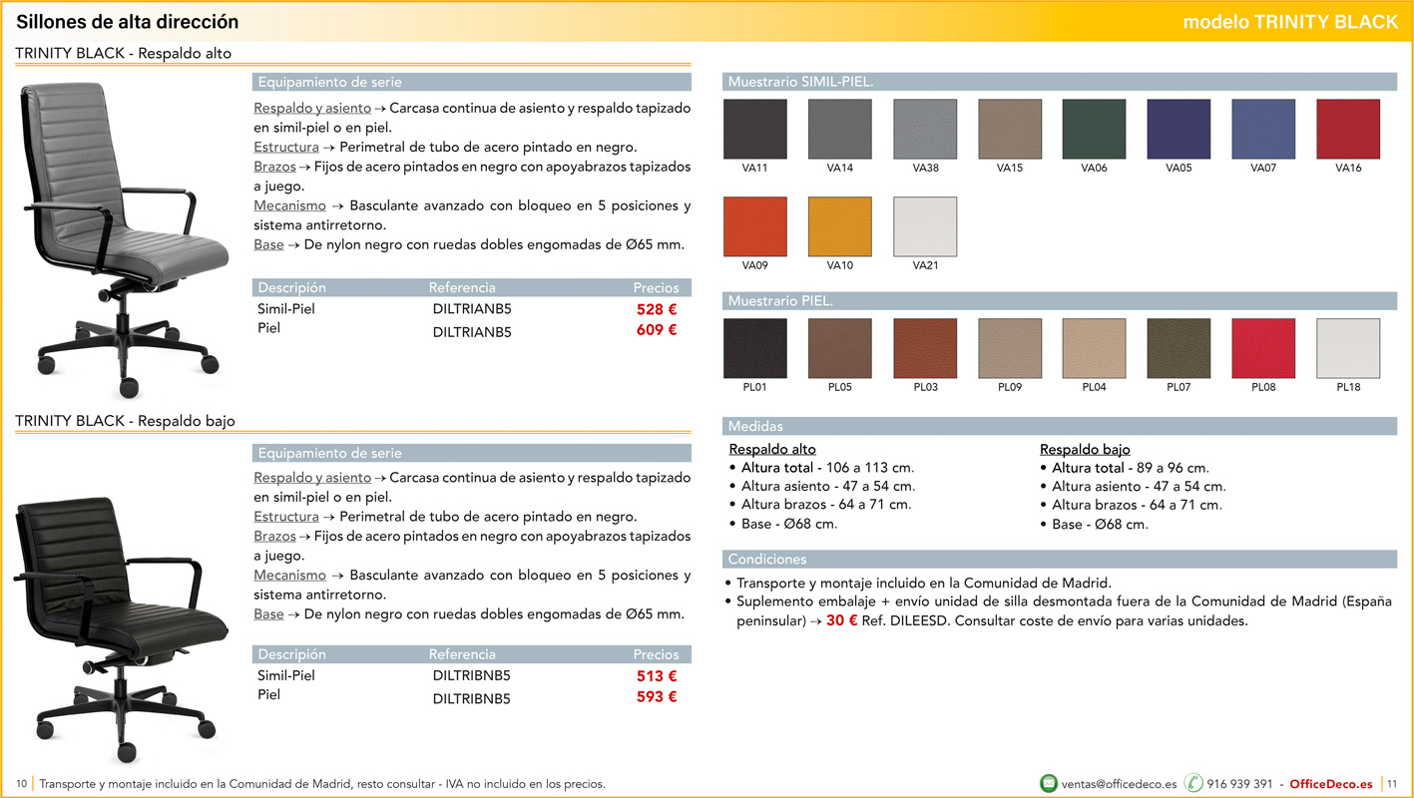Select the VA10 yellow simil-piel swatch
Screen dimensions: 1414x798
point(839,227)
